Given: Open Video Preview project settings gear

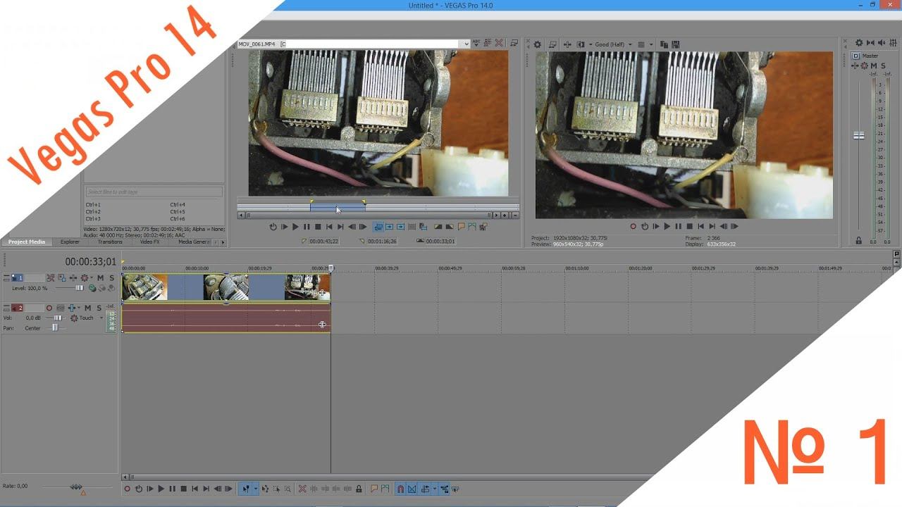Looking at the screenshot, I should (x=538, y=44).
